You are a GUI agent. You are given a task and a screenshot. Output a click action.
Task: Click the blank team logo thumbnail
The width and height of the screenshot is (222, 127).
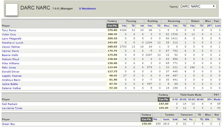click(12, 9)
